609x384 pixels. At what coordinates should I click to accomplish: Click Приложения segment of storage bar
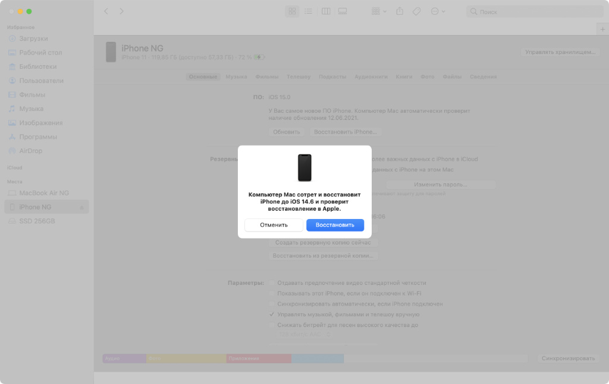point(259,358)
